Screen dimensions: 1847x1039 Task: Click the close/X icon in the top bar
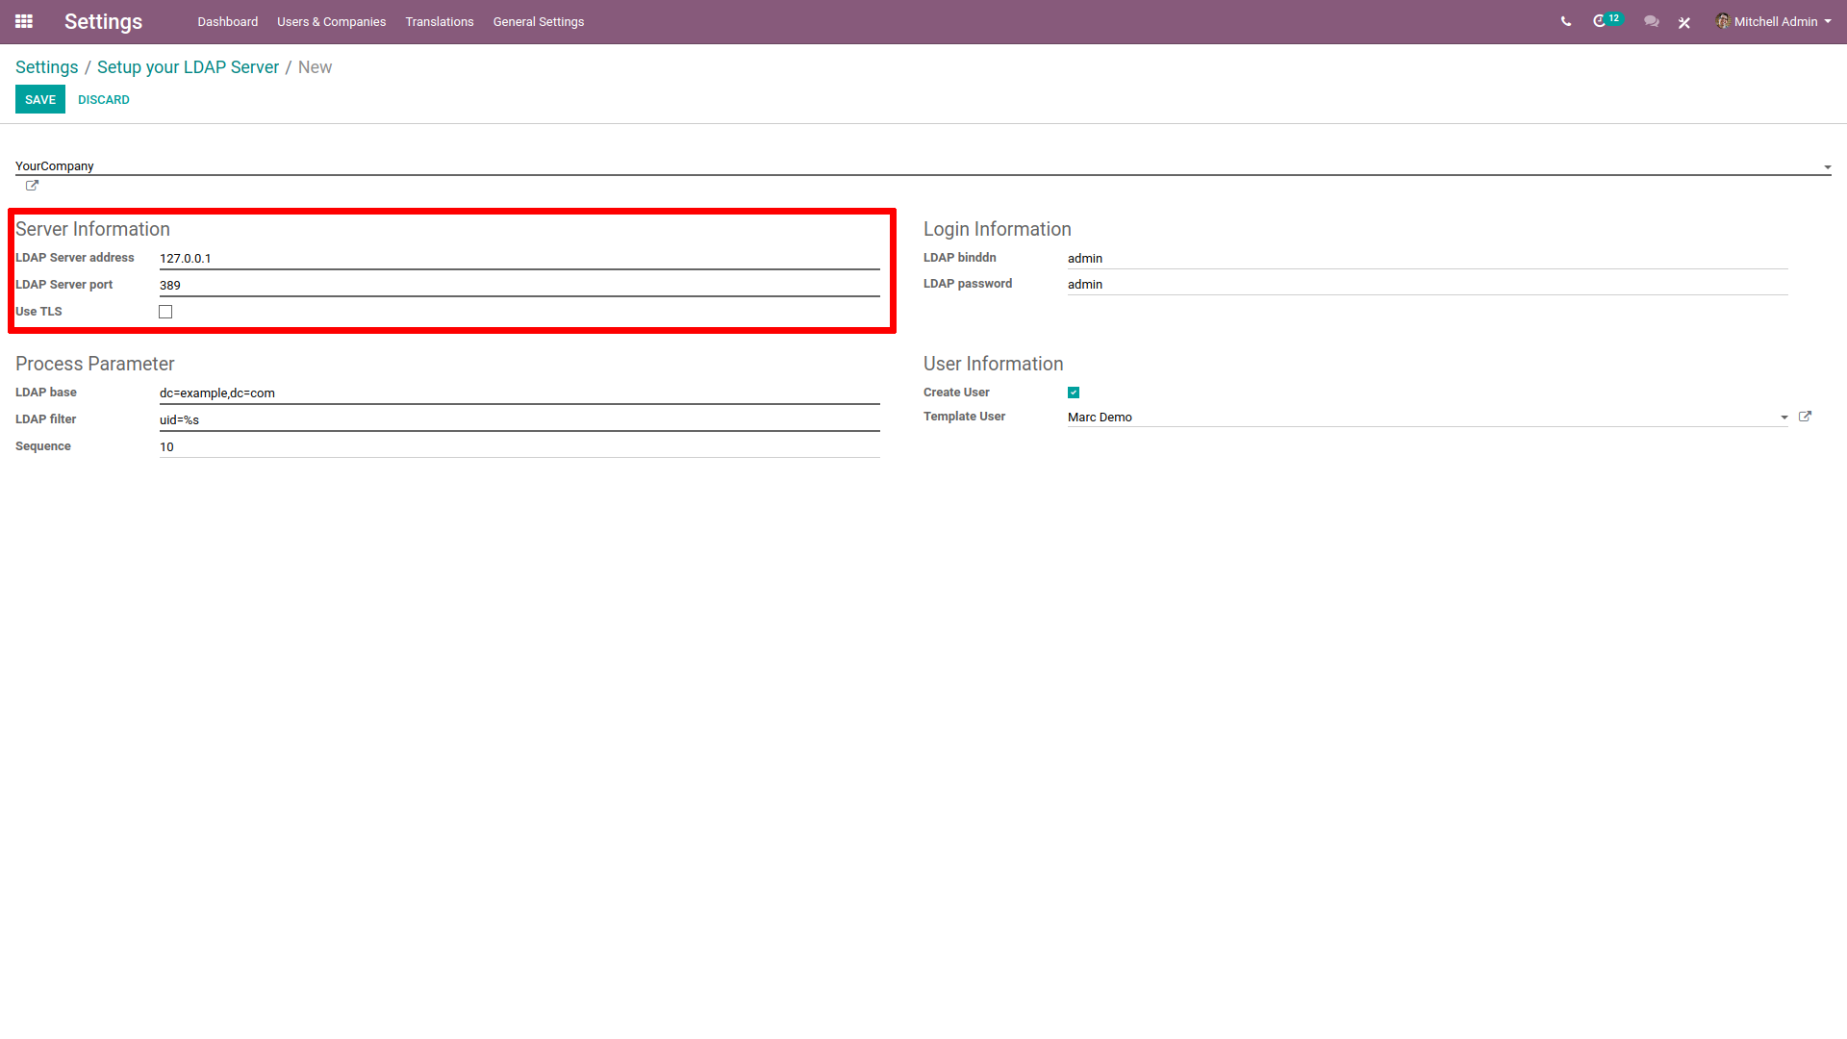point(1684,21)
